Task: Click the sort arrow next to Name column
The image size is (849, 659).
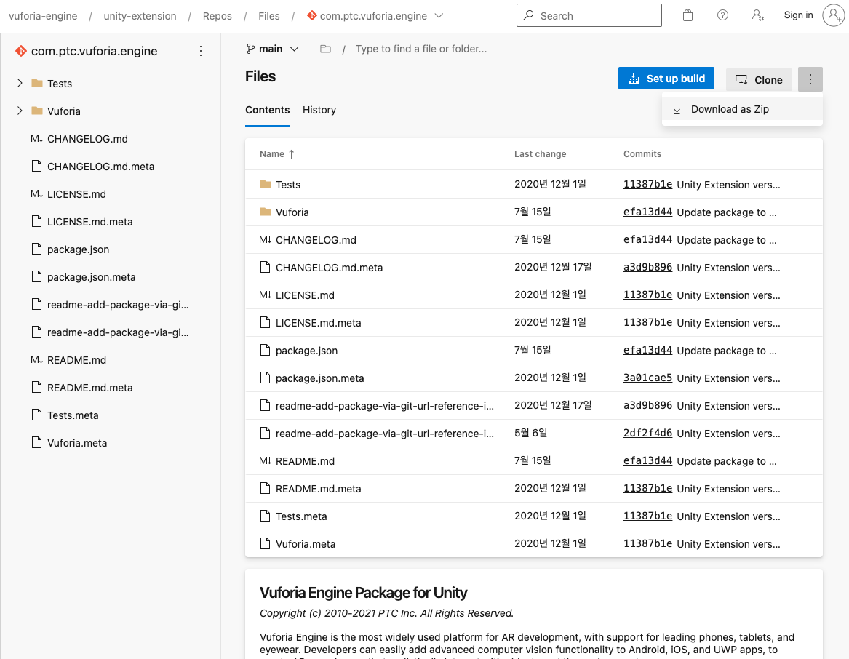Action: 291,153
